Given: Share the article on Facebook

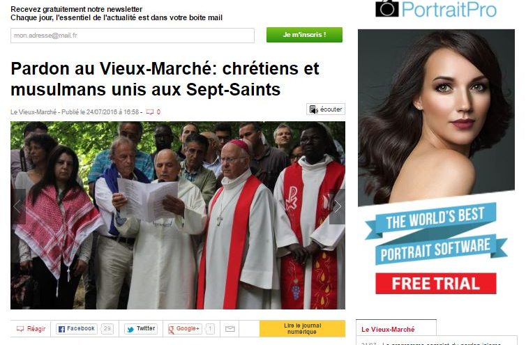Looking at the screenshot, I should [77, 329].
